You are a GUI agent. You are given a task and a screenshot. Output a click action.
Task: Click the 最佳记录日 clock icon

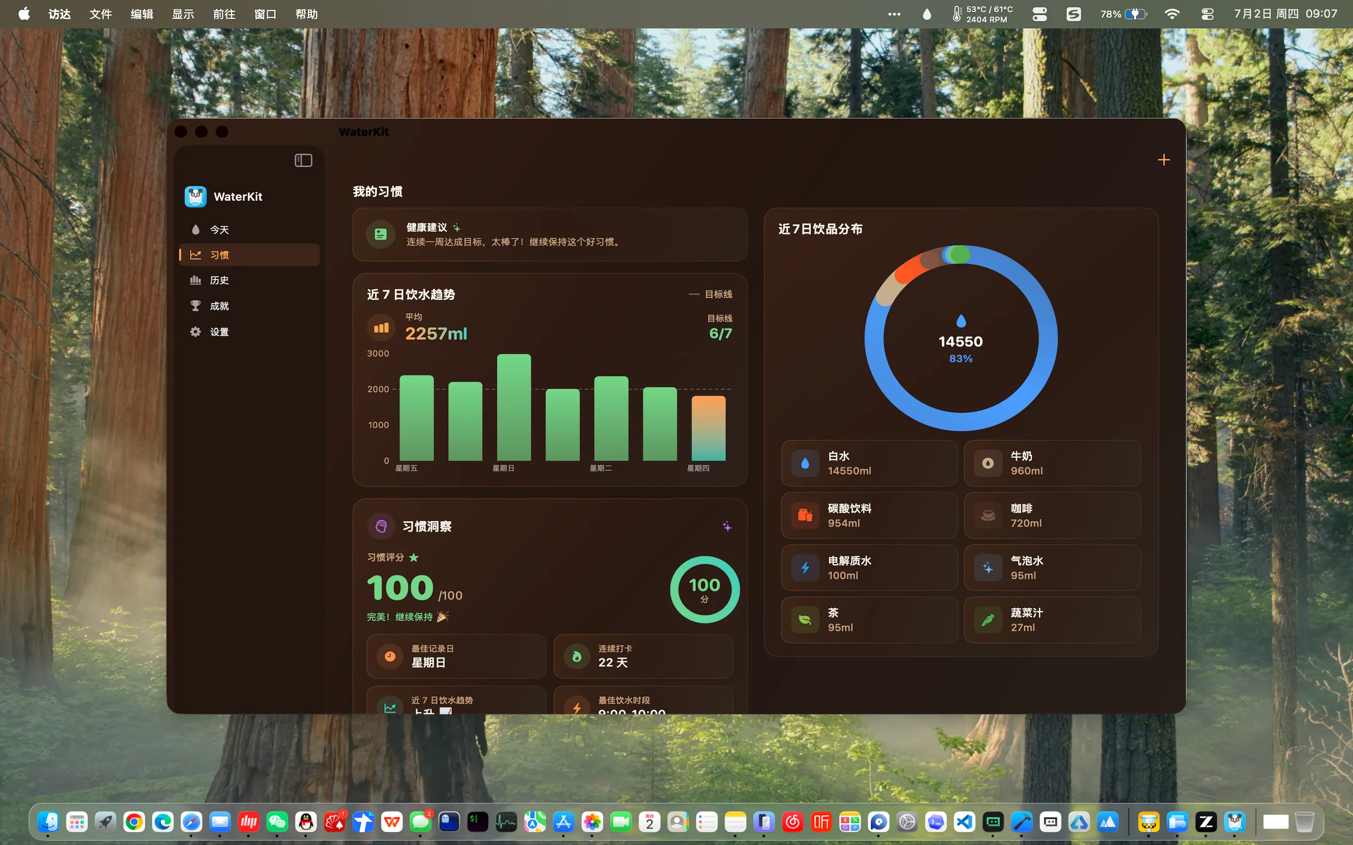(x=389, y=656)
